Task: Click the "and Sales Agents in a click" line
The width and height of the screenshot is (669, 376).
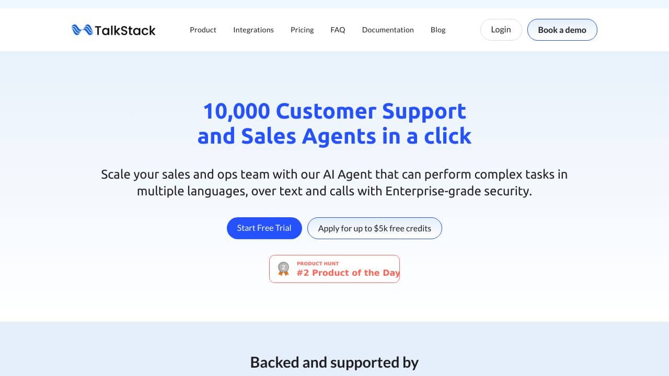Action: [334, 136]
